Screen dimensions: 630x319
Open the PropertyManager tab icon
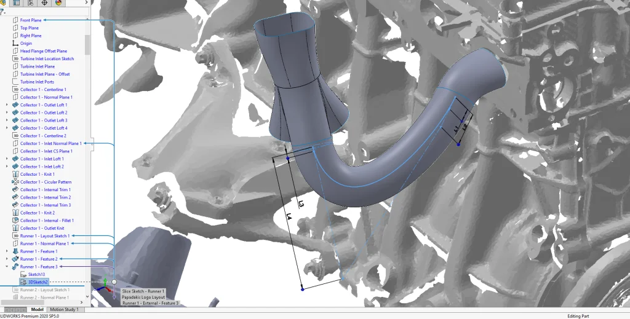(x=17, y=2)
